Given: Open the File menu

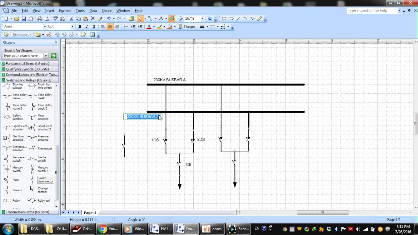Looking at the screenshot, I should pos(14,11).
